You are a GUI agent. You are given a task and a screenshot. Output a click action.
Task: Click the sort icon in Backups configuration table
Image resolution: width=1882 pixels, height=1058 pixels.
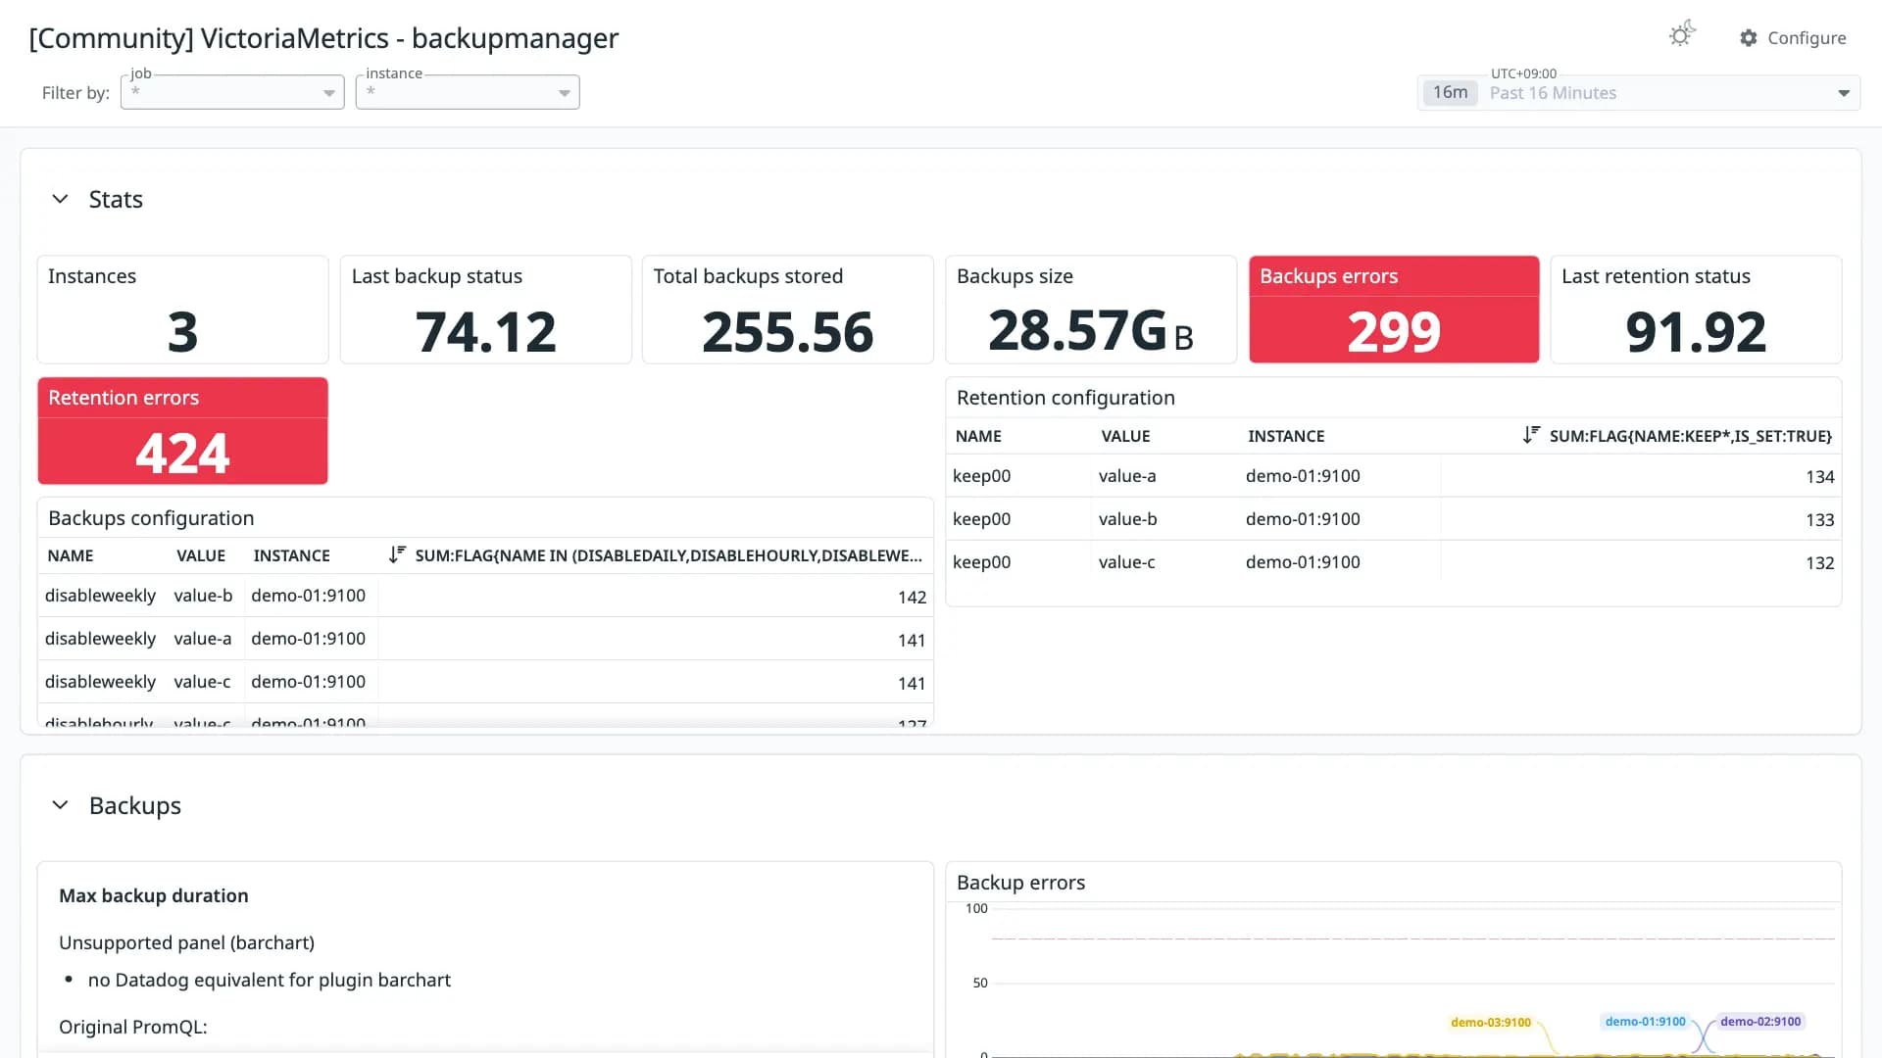(396, 554)
